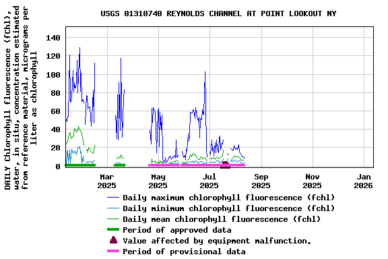The width and height of the screenshot is (388, 259).
Task: Click the light blue daily minimum legend line
Action: pyautogui.click(x=113, y=208)
